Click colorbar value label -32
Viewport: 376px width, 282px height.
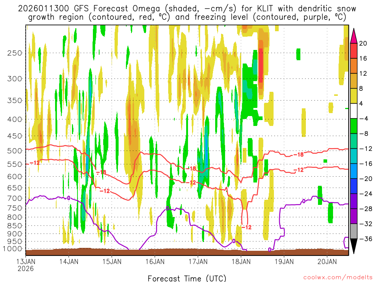(x=366, y=224)
